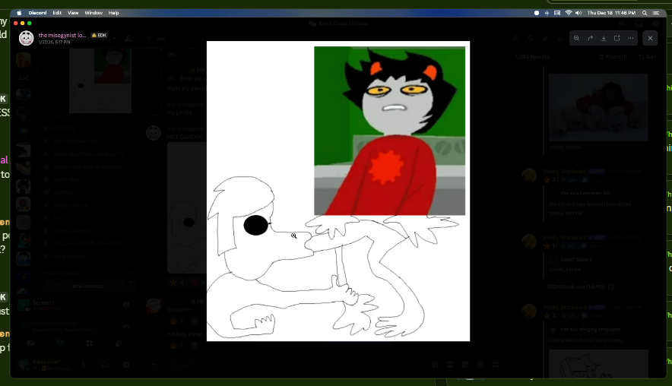Open the Edit menu
Viewport: 672px width, 386px height.
pos(57,13)
